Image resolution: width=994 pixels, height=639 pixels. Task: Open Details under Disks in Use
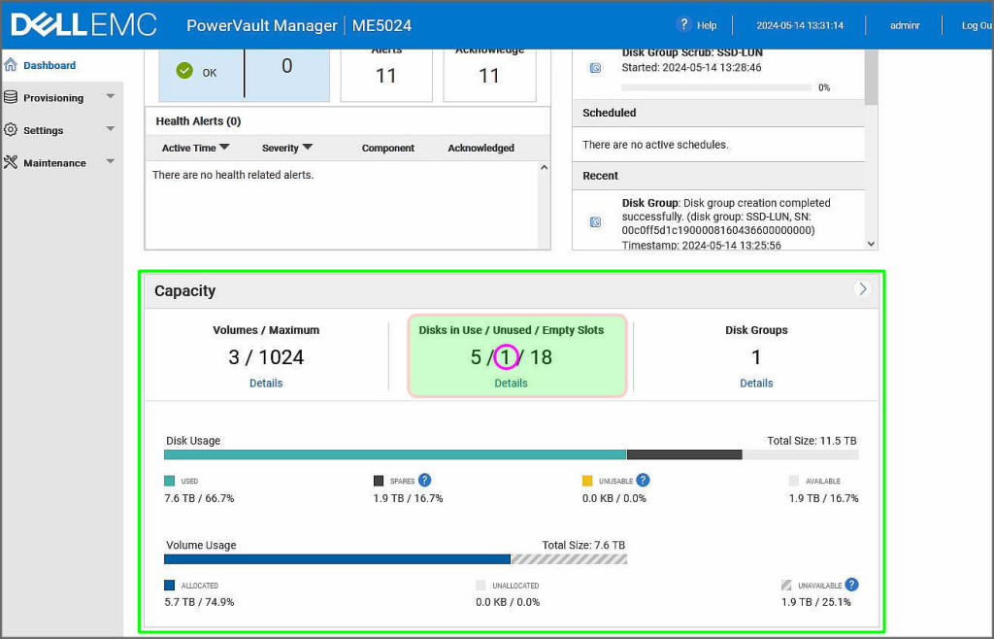511,383
